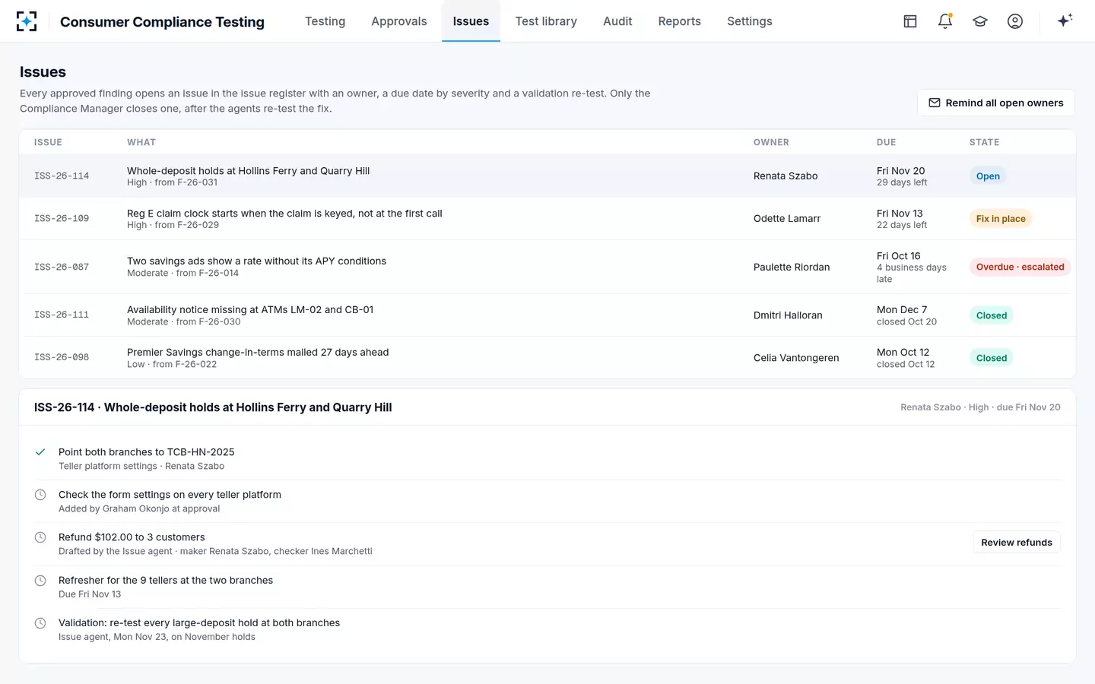Click clock icon beside Check the form settings

point(40,495)
